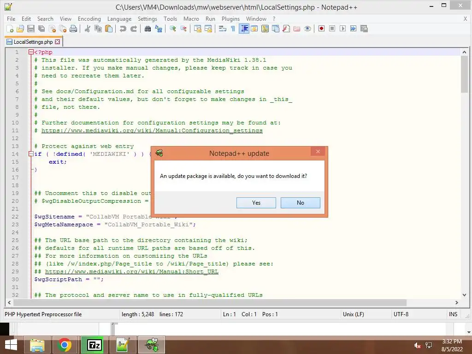Zoom in toolbar icon
472x354 pixels.
click(172, 29)
